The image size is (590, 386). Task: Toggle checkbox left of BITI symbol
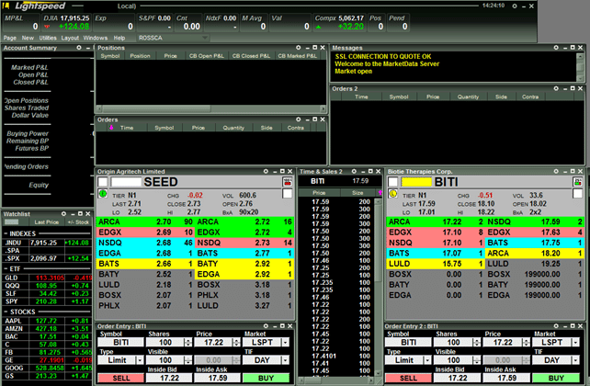pyautogui.click(x=392, y=183)
